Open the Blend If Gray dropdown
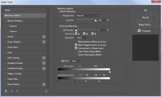The width and height of the screenshot is (162, 97). [76, 61]
